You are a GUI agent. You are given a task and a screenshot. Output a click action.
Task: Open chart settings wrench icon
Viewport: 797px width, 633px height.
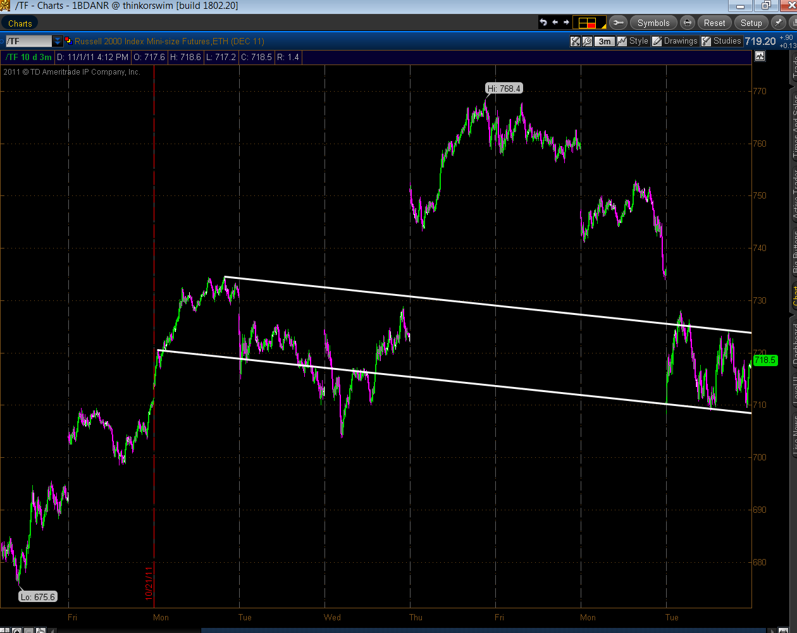coord(587,41)
